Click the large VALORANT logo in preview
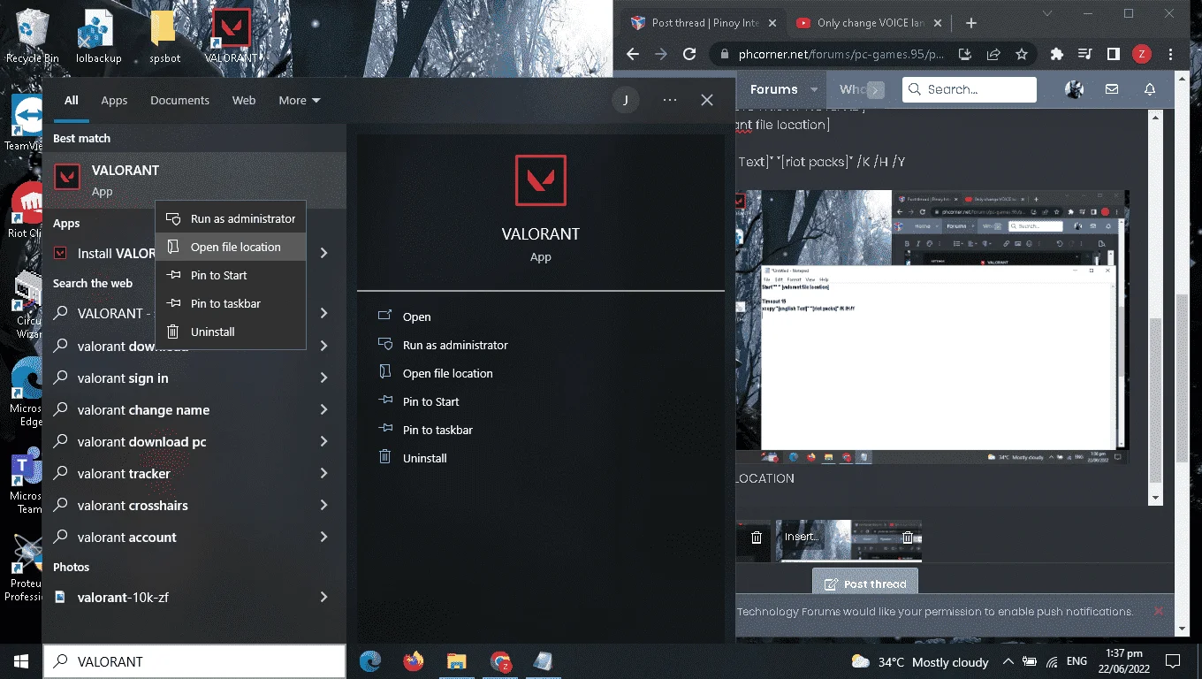Image resolution: width=1202 pixels, height=679 pixels. coord(541,180)
